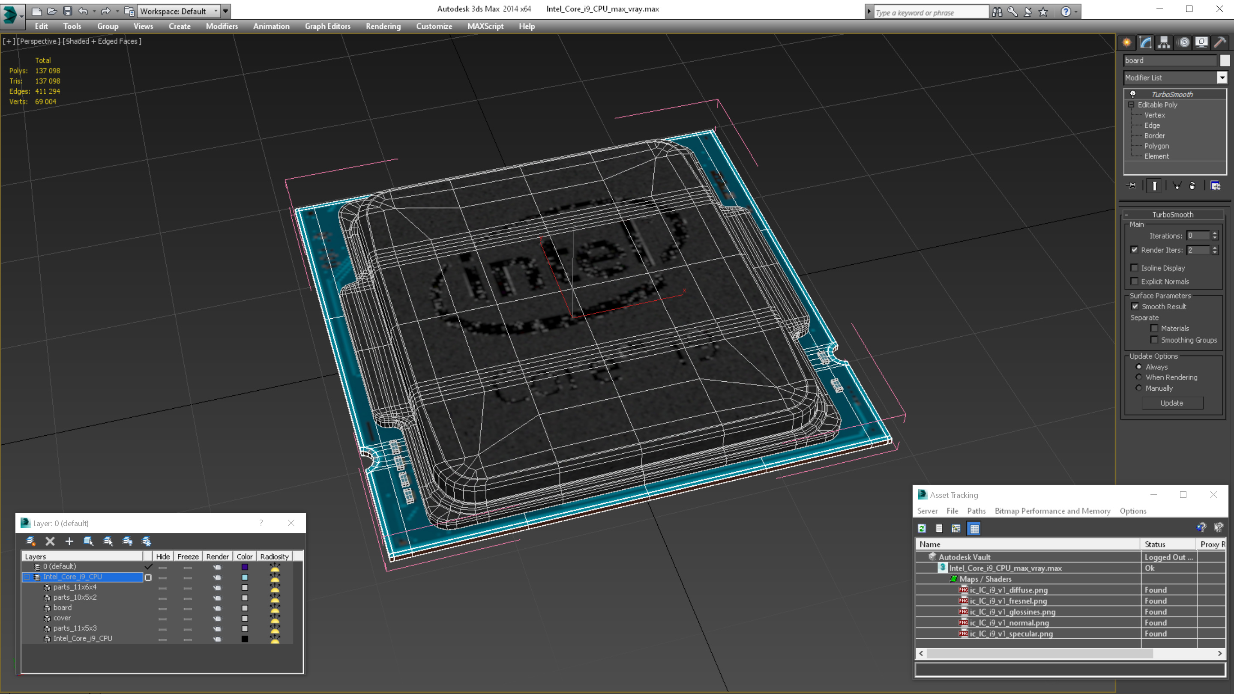This screenshot has width=1234, height=694.
Task: Open the MAXScript menu
Action: [485, 26]
